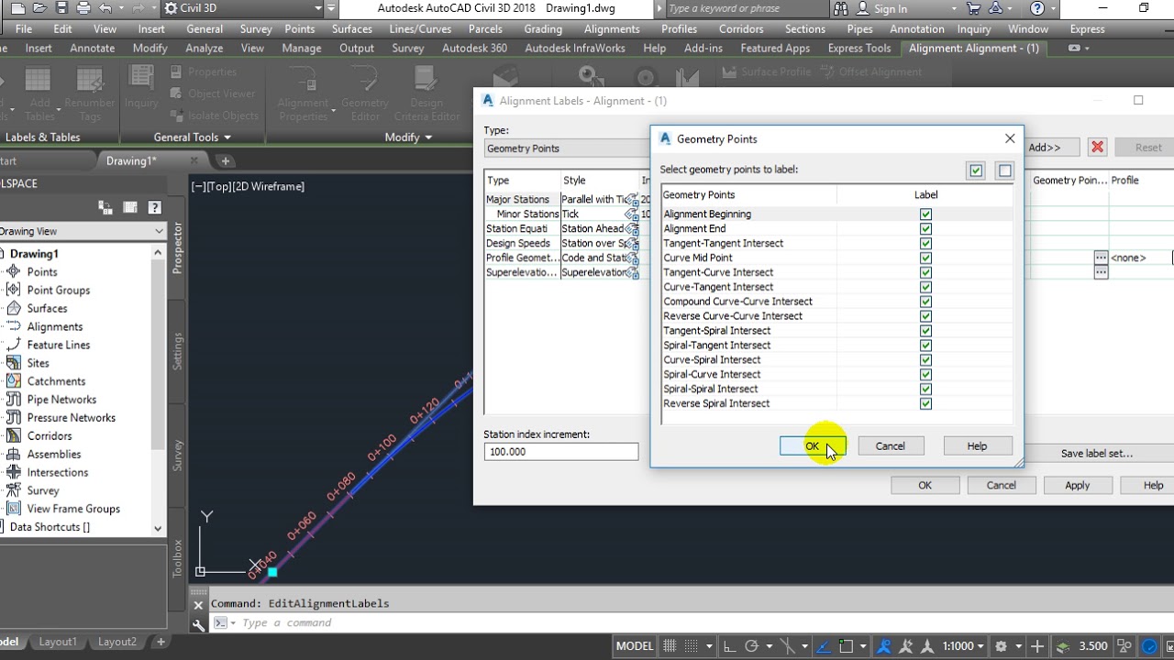Image resolution: width=1174 pixels, height=660 pixels.
Task: Uncheck Tangent-Curve Intersect checkbox
Action: (925, 272)
